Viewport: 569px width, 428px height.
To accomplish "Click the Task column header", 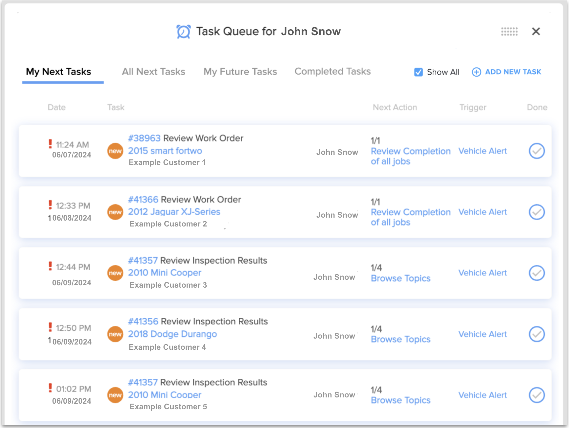I will coord(116,107).
